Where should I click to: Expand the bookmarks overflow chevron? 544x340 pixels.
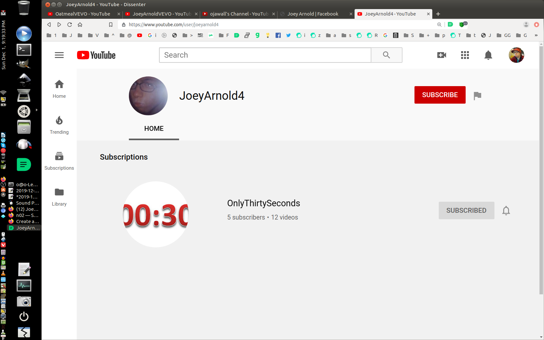(x=536, y=35)
